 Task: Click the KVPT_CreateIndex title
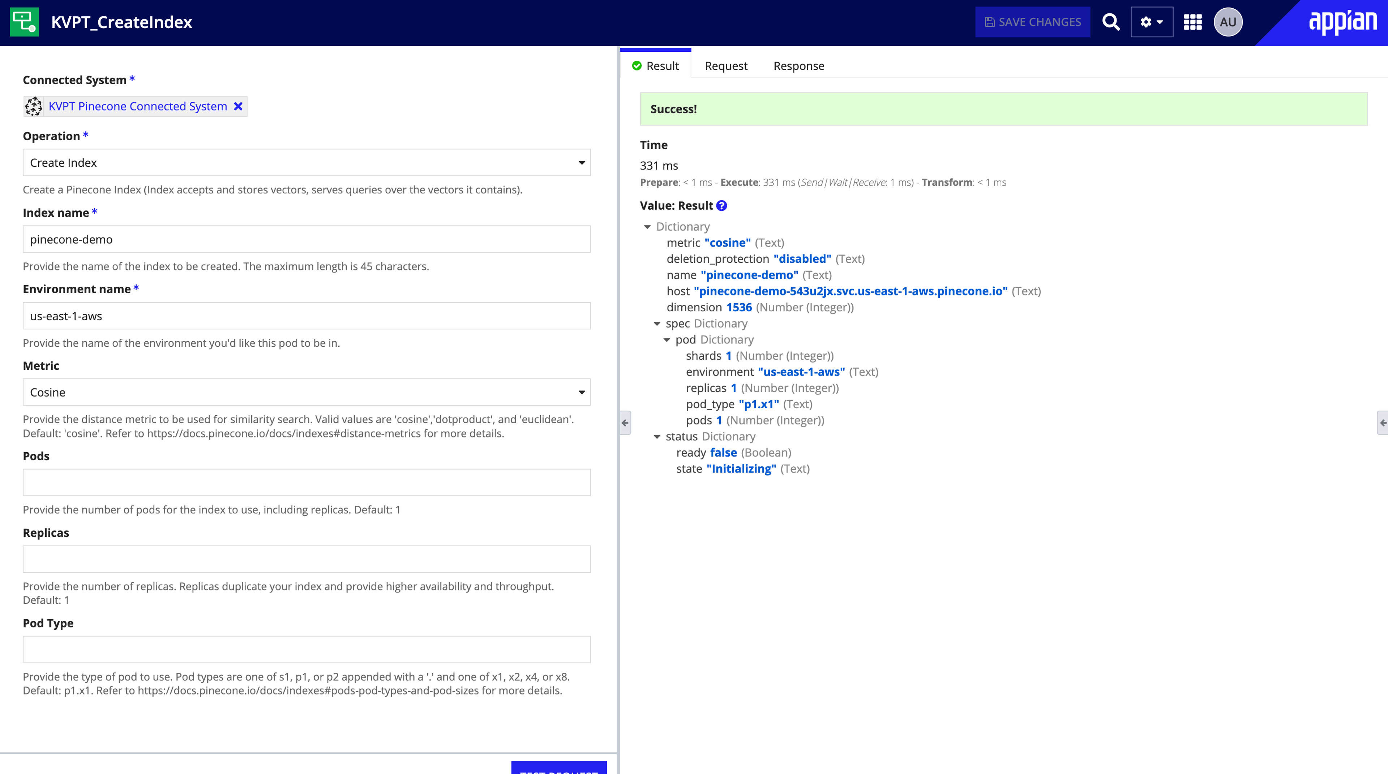[x=121, y=22]
